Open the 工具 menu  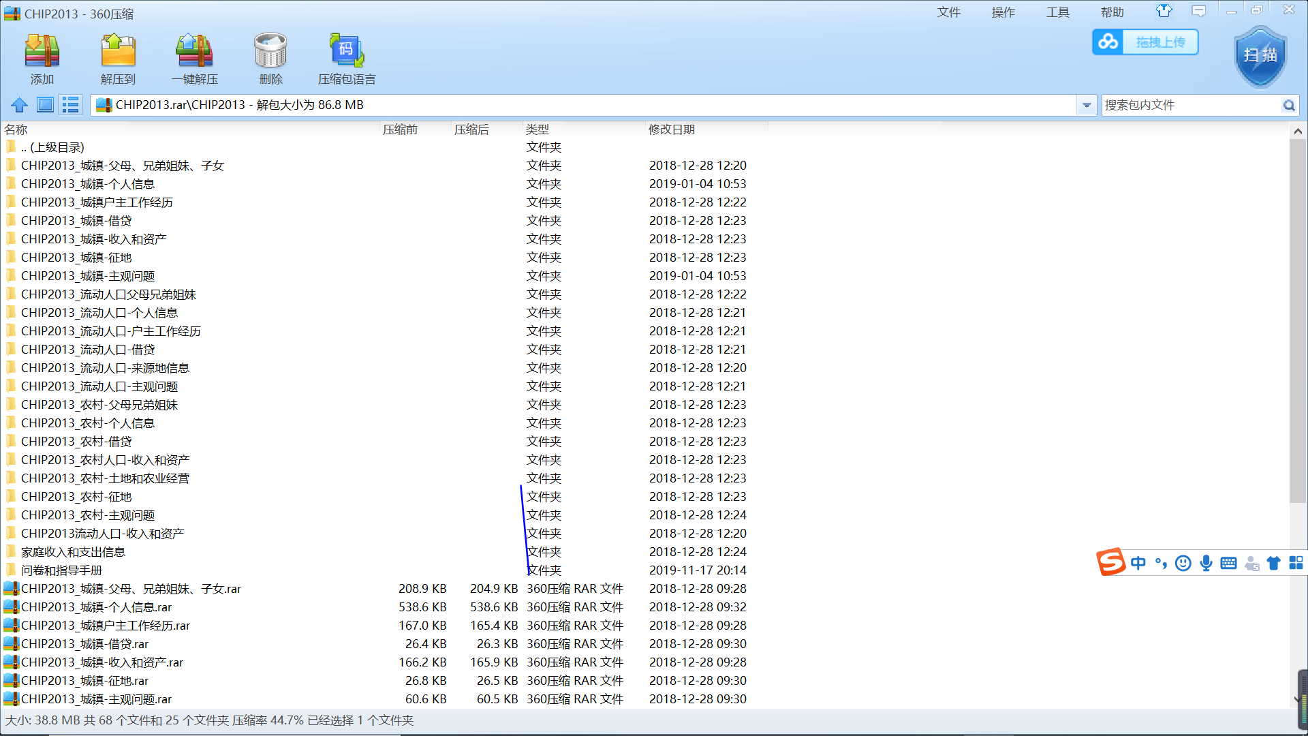(x=1057, y=12)
